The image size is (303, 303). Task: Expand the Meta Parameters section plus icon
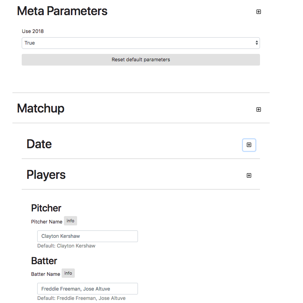[x=258, y=12]
